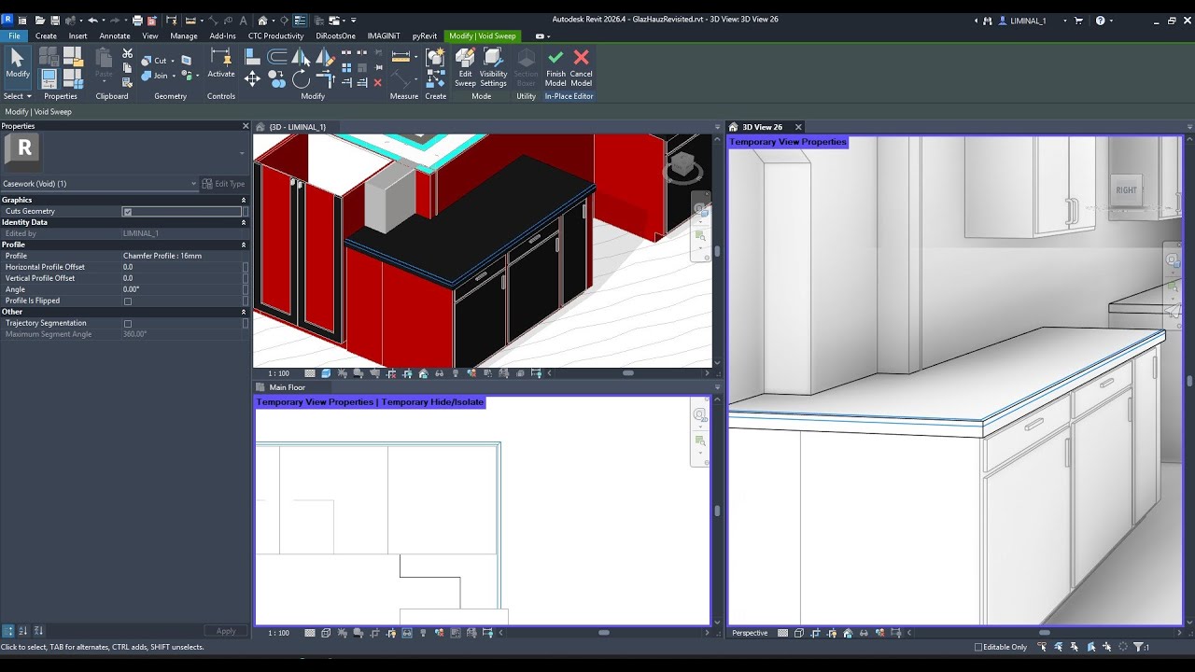Select the Offset tool in Modify panel
The image size is (1195, 672).
pyautogui.click(x=277, y=58)
